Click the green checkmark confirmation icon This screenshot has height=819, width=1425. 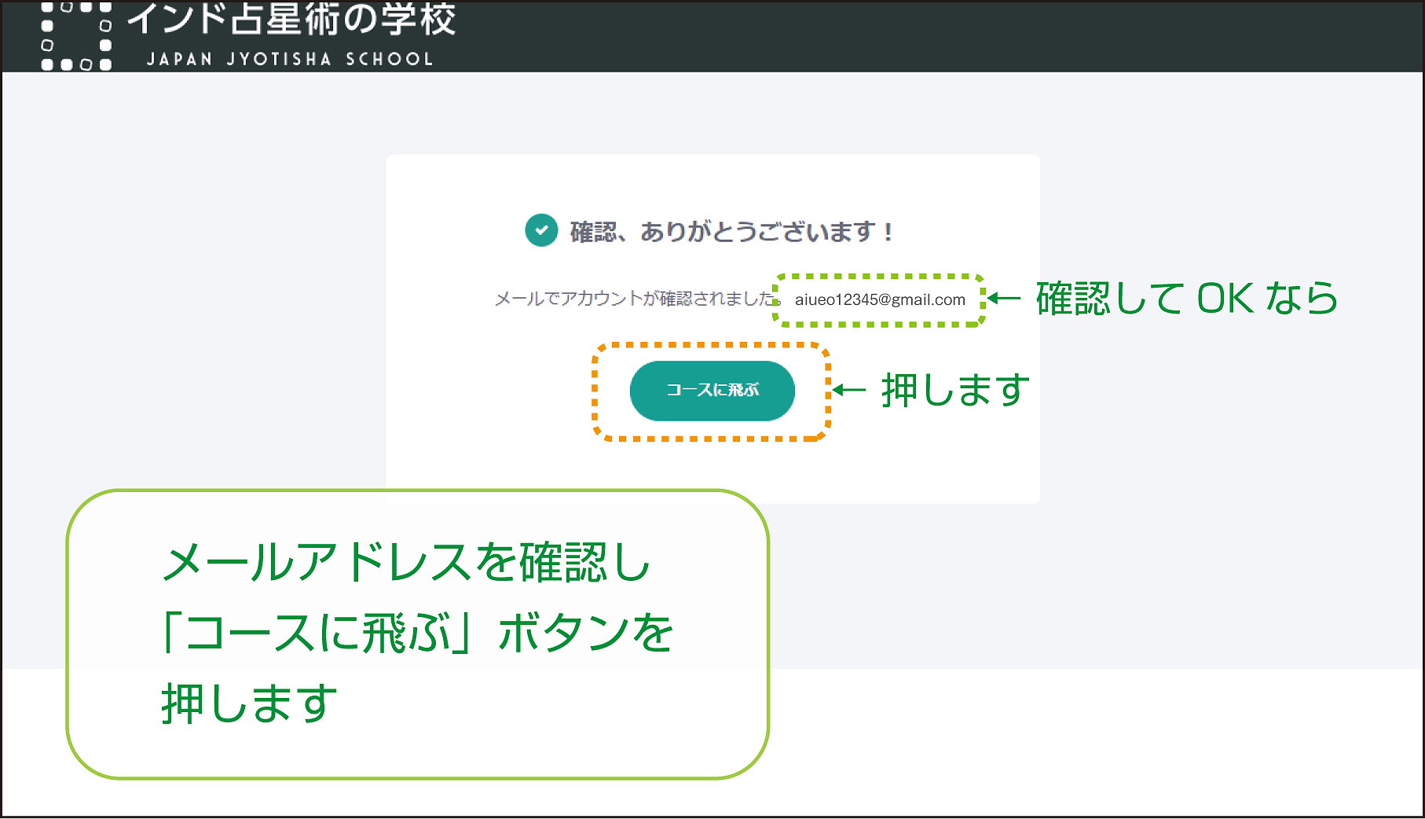(541, 230)
